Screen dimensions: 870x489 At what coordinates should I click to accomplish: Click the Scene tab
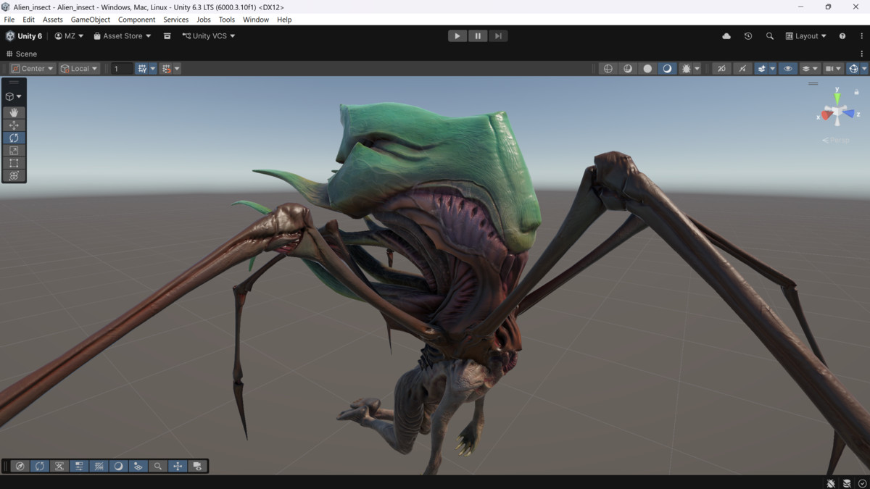pyautogui.click(x=22, y=54)
